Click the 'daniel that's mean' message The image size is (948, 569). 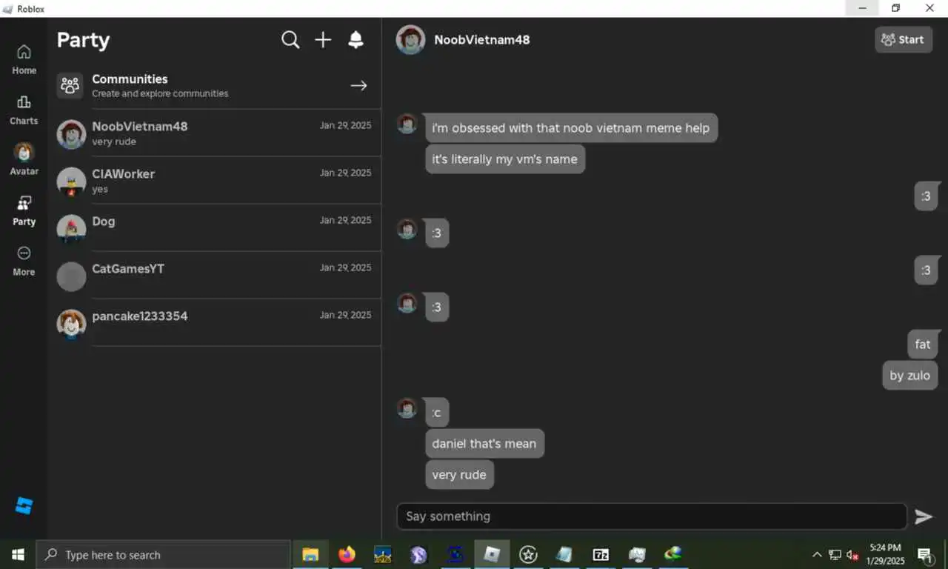pos(484,444)
